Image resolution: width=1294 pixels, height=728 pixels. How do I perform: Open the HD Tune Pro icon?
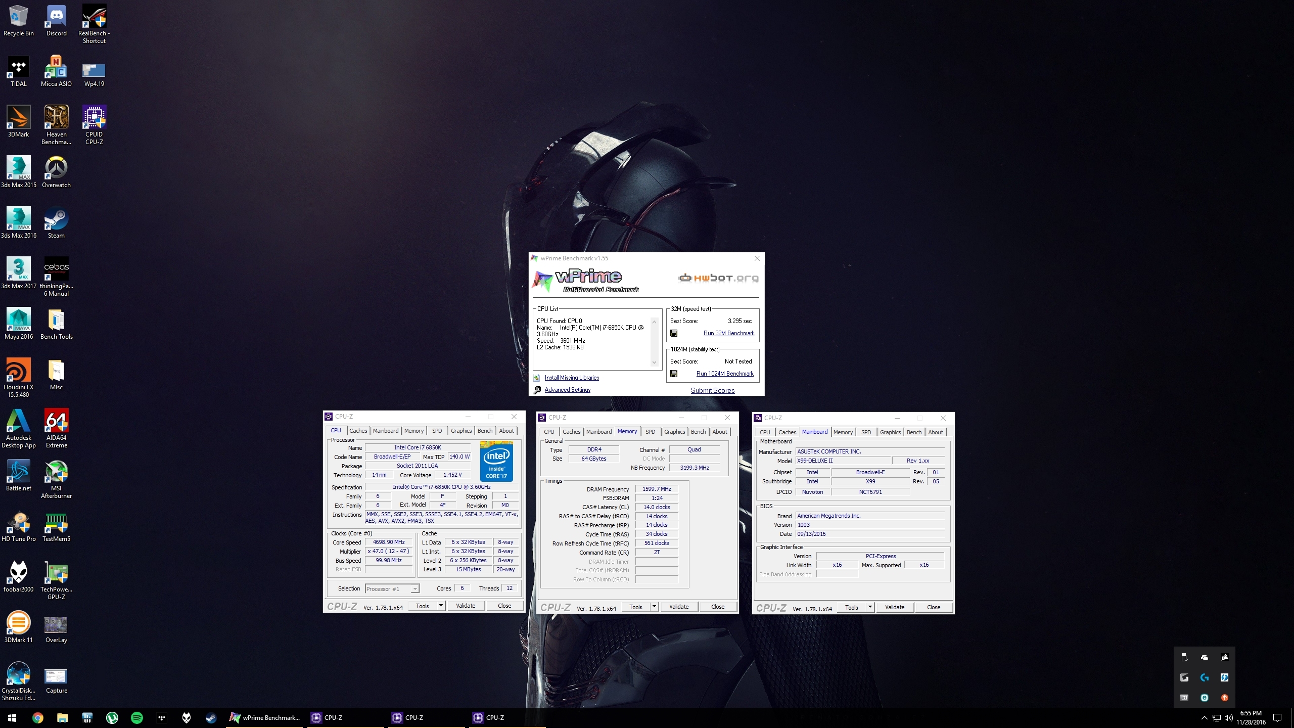click(x=19, y=526)
